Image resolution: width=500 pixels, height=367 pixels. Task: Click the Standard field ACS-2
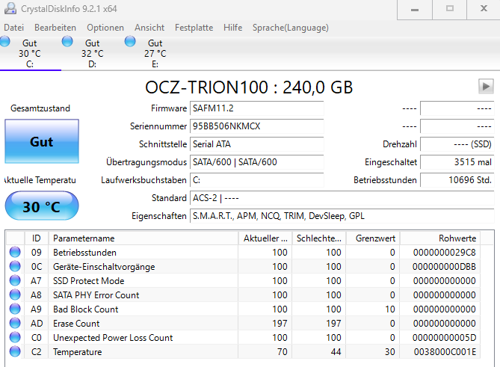342,198
